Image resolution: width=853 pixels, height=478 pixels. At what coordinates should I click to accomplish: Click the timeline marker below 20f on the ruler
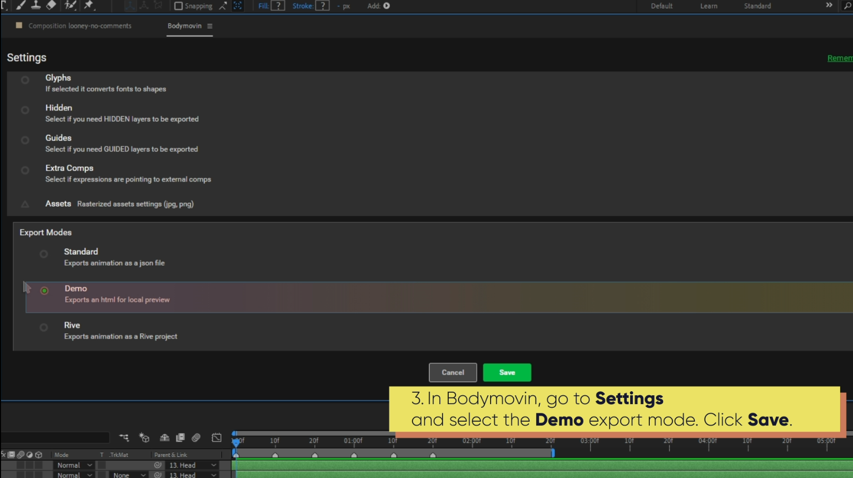coord(315,455)
